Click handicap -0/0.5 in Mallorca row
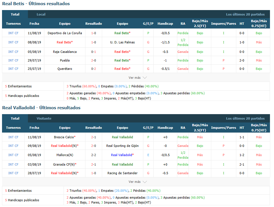Screen dimensions: 274x207 165,155
